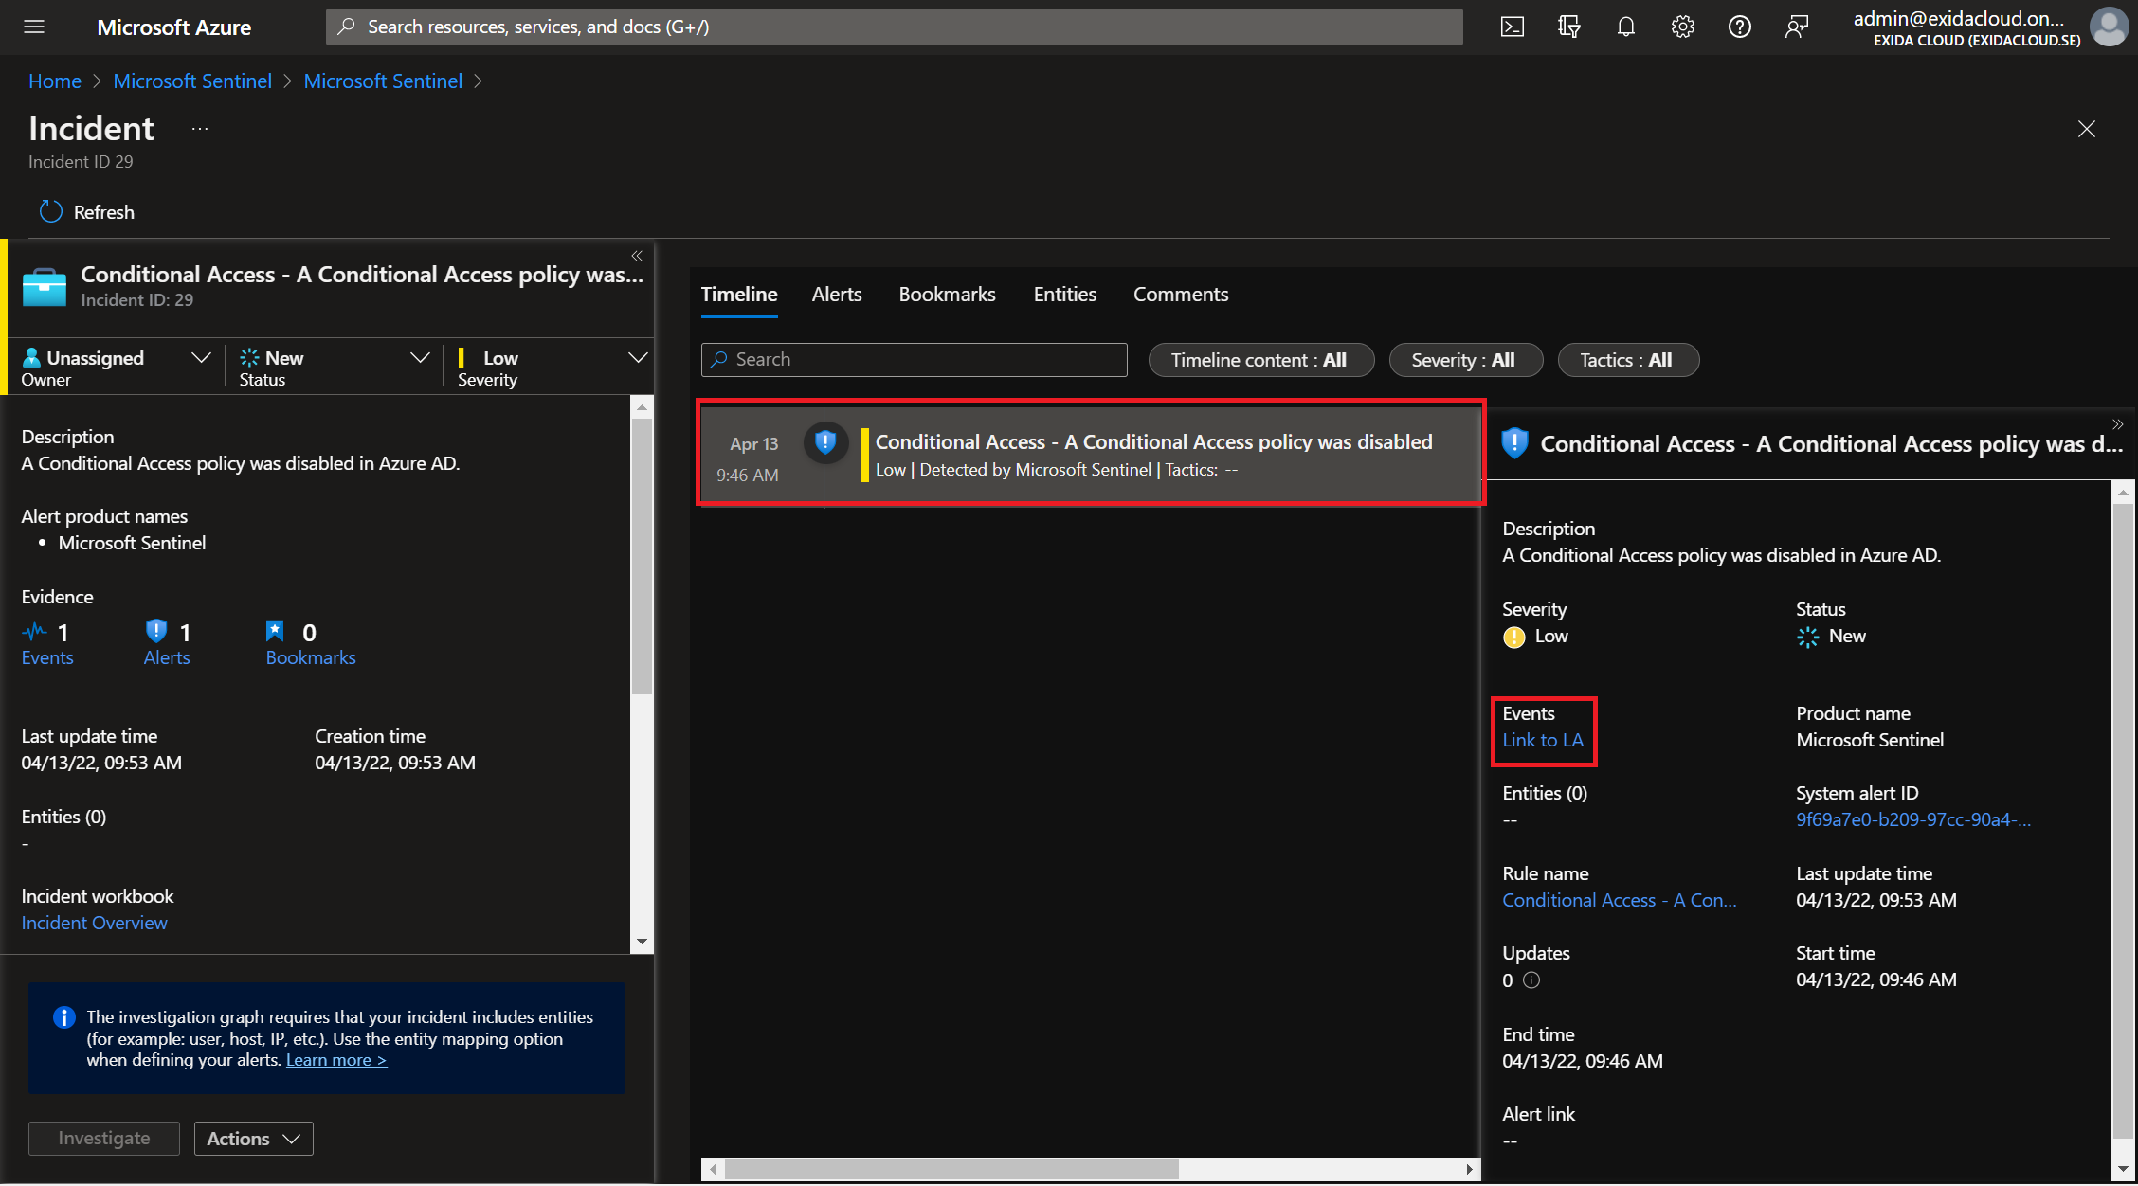The image size is (2138, 1186).
Task: Open the hamburger portal menu
Action: click(x=34, y=27)
